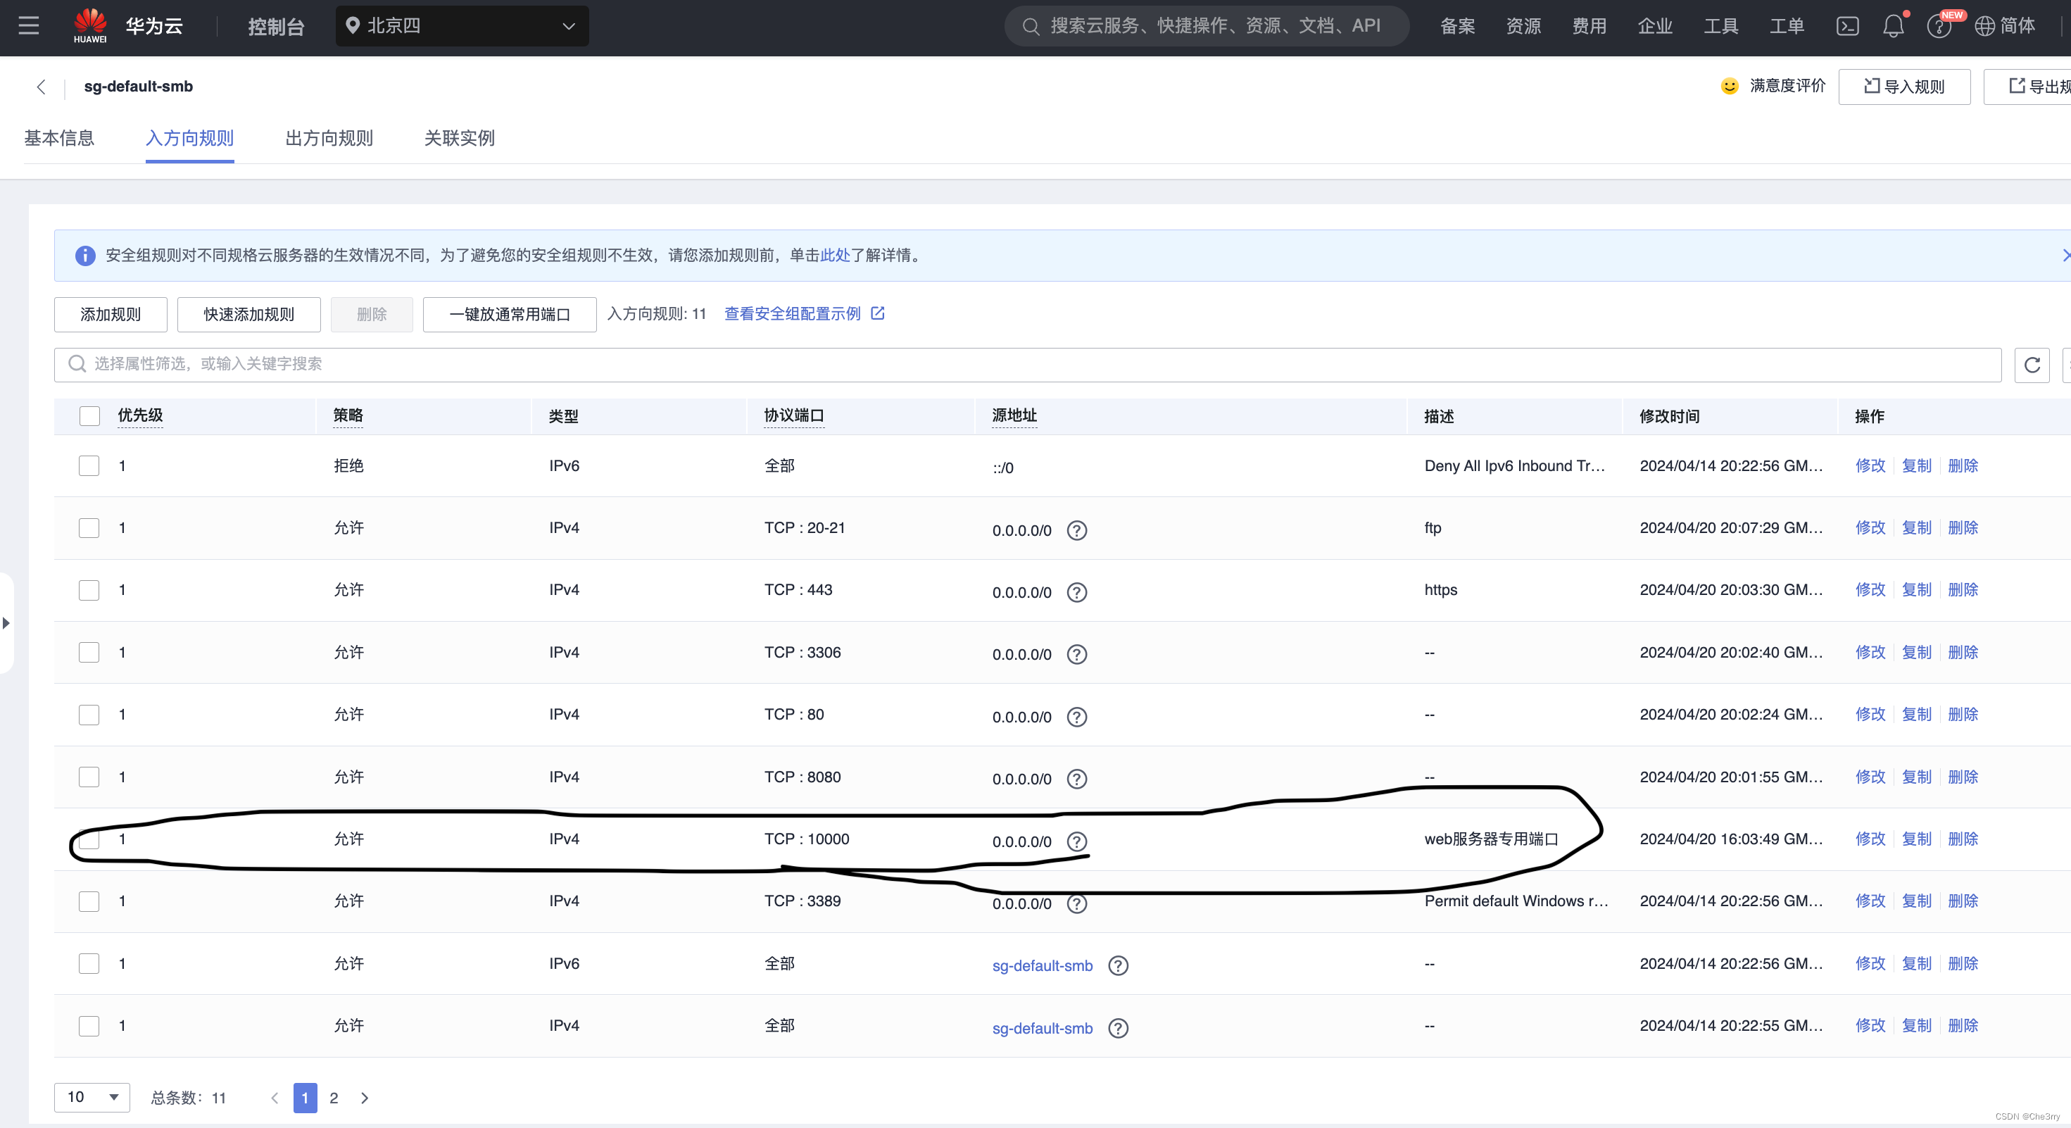Click the rule filter search field
Screen dimensions: 2071x1128
(1026, 364)
